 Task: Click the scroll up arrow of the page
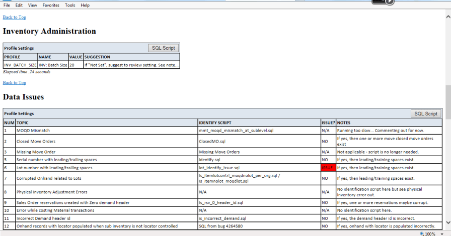448,17
